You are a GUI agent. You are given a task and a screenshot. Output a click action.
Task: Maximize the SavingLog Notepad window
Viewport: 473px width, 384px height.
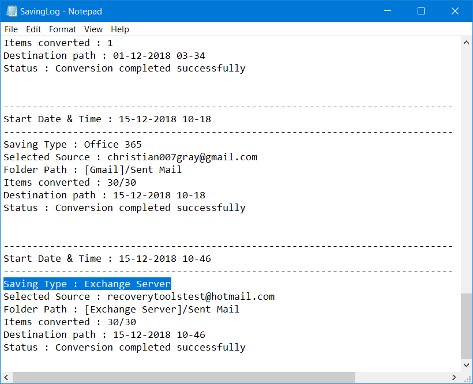[x=421, y=11]
